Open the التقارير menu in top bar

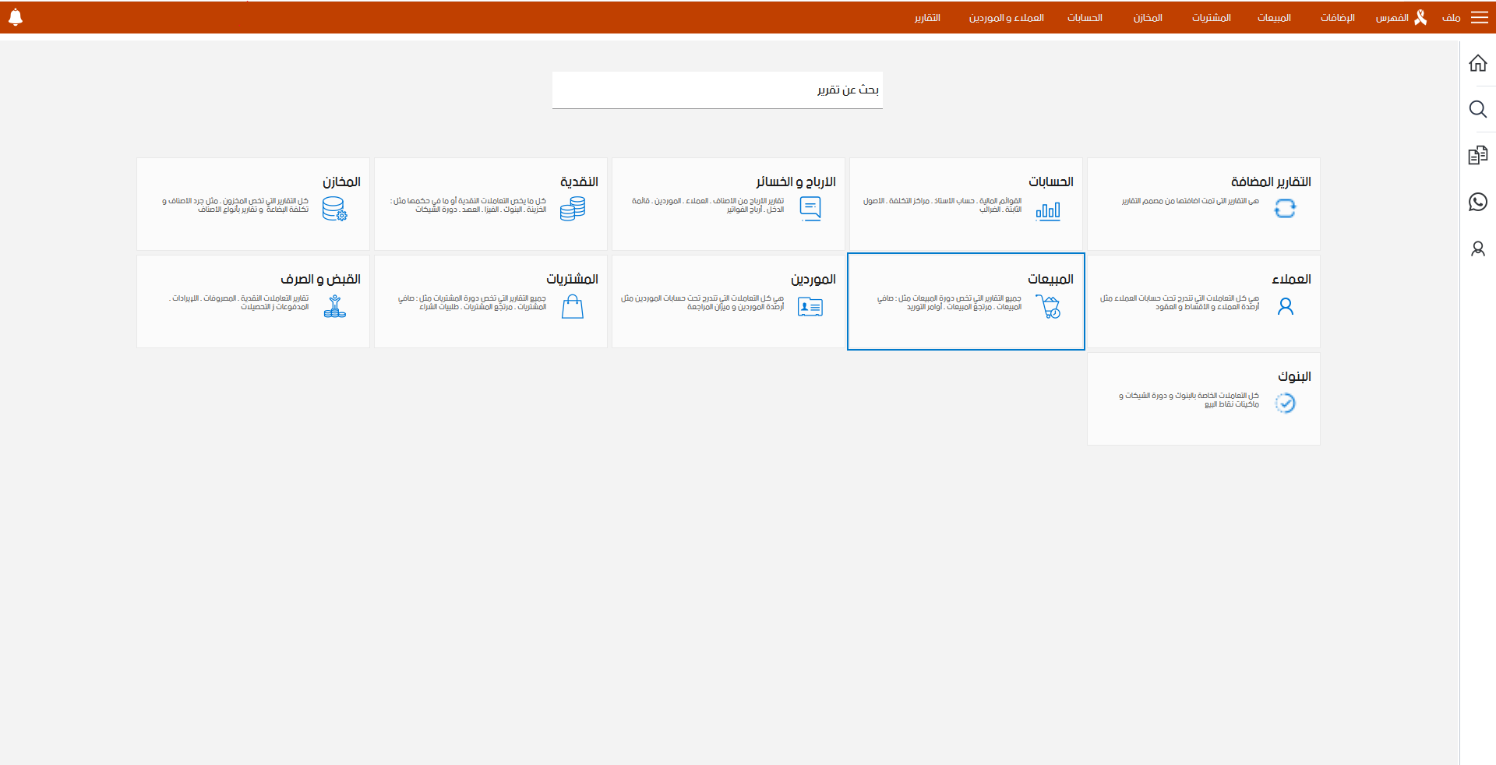click(x=927, y=18)
